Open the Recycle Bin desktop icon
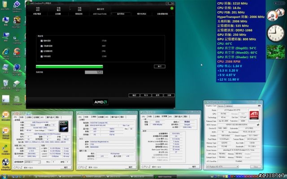The width and height of the screenshot is (287, 179). [x=6, y=85]
